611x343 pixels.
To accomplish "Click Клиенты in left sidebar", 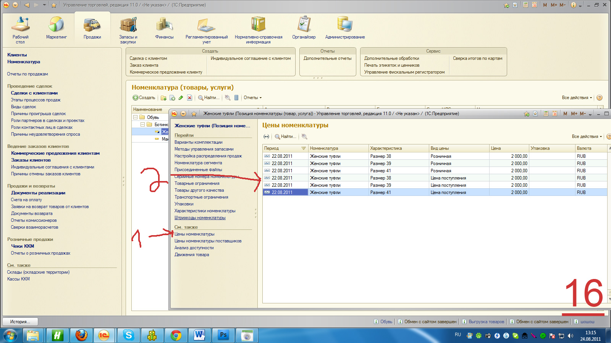I will (x=17, y=55).
